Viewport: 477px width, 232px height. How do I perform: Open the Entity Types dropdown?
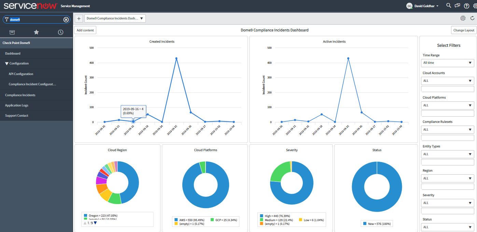pyautogui.click(x=448, y=154)
